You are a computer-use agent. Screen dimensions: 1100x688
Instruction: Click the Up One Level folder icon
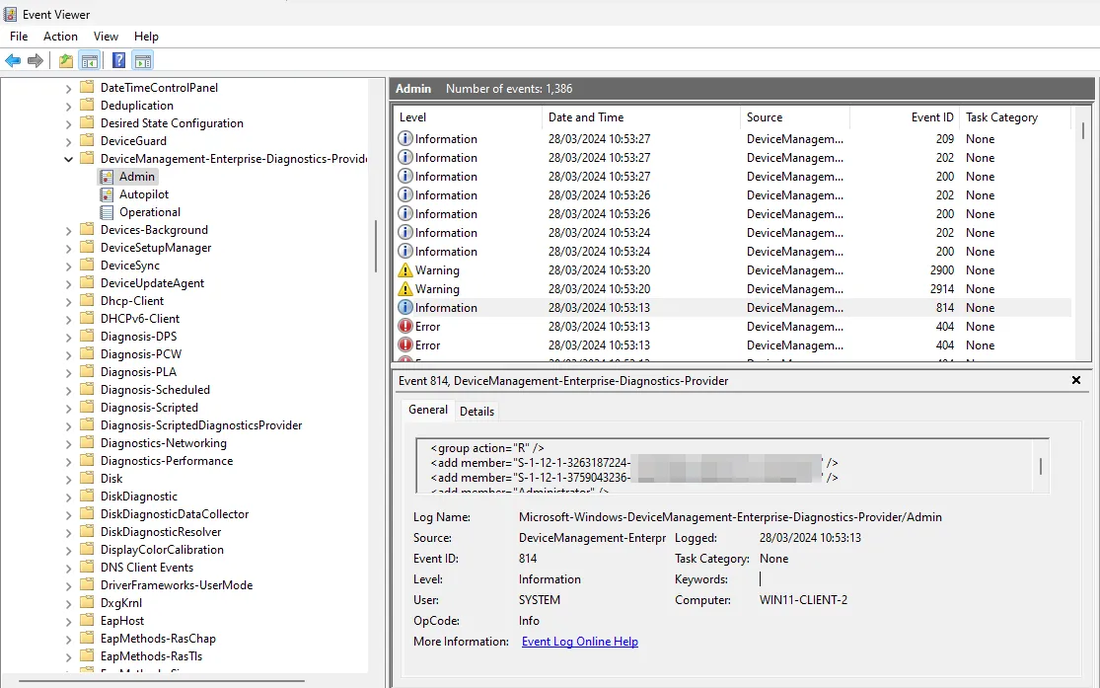click(x=66, y=61)
